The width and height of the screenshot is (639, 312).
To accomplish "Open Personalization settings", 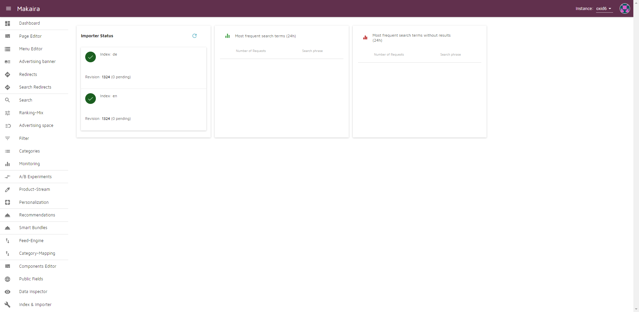I will coord(34,202).
